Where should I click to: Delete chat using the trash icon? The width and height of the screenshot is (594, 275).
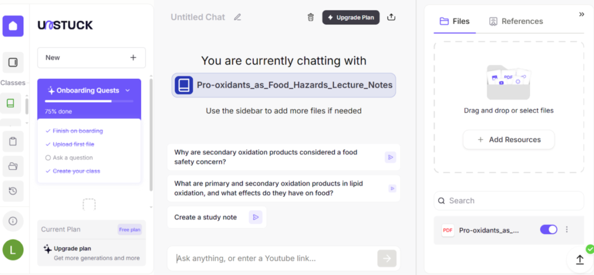[x=310, y=17]
